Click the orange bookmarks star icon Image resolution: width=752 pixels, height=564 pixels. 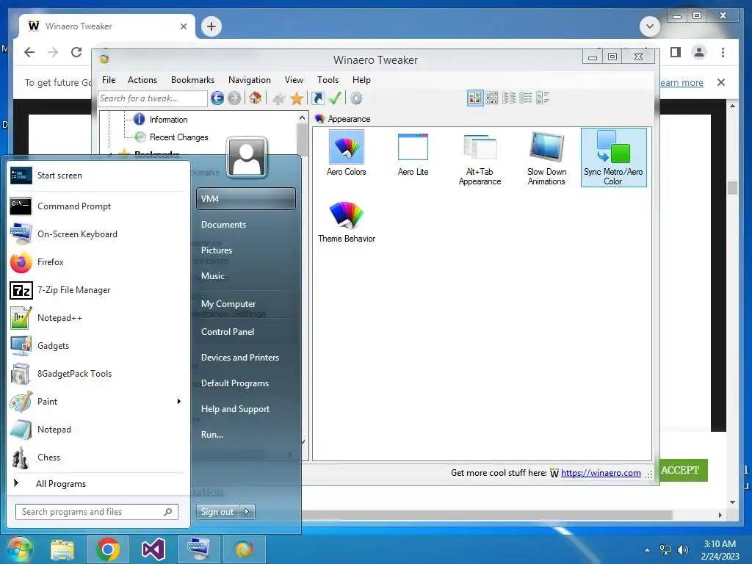(297, 99)
